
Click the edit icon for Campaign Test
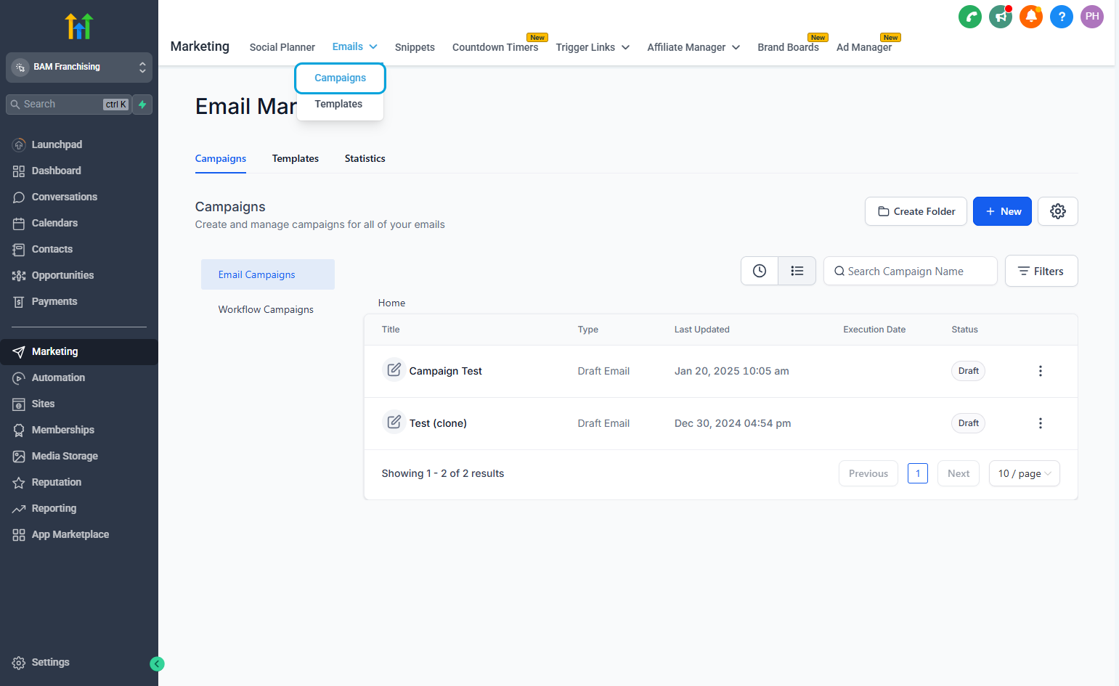coord(394,370)
